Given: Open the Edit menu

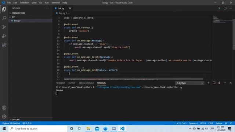Looking at the screenshot, I should click(x=15, y=3).
